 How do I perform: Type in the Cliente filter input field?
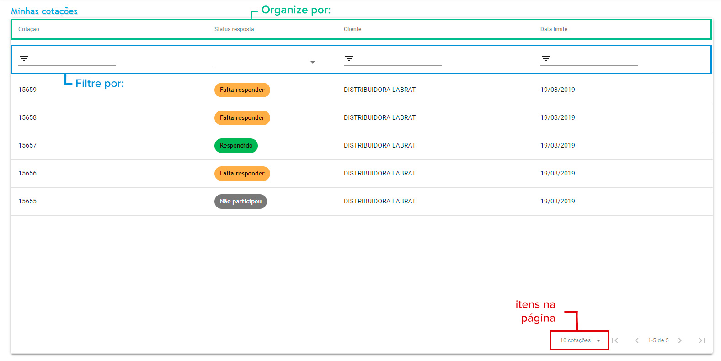398,58
